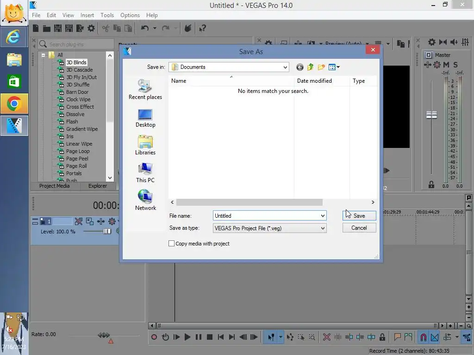Create new folder in Save As dialog
The height and width of the screenshot is (355, 474).
pyautogui.click(x=321, y=67)
